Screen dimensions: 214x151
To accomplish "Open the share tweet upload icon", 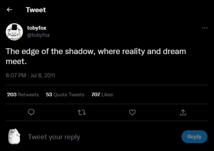I will pyautogui.click(x=183, y=113).
